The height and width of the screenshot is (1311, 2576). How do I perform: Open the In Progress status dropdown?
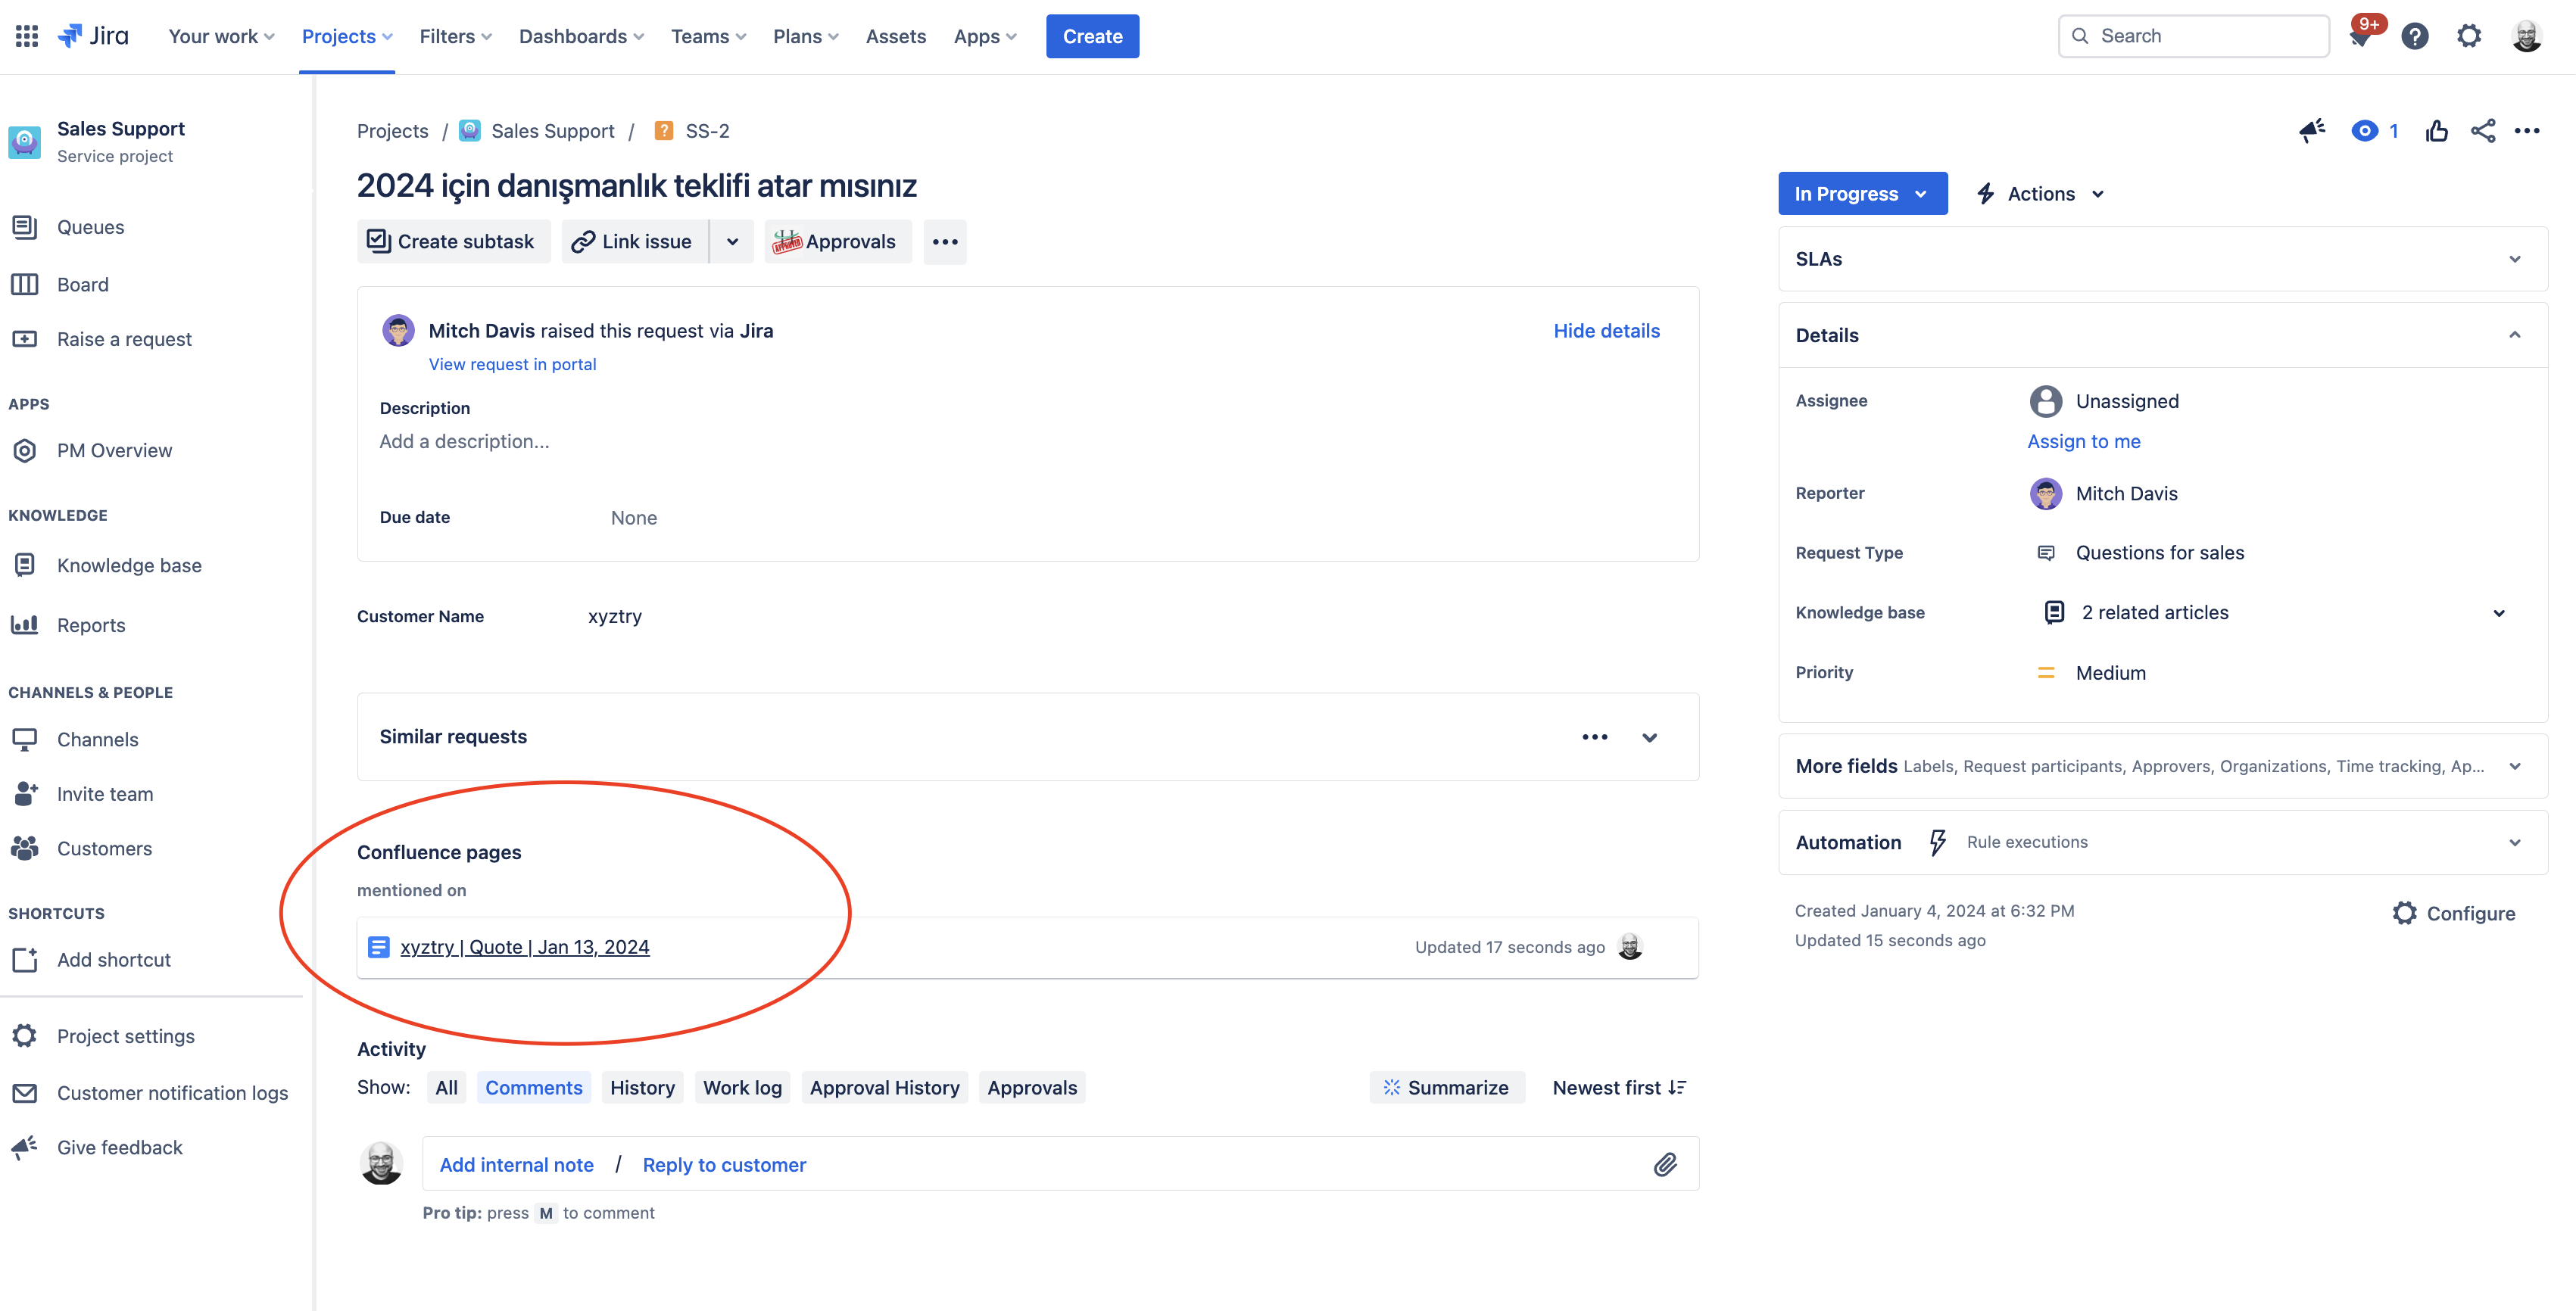pos(1862,193)
